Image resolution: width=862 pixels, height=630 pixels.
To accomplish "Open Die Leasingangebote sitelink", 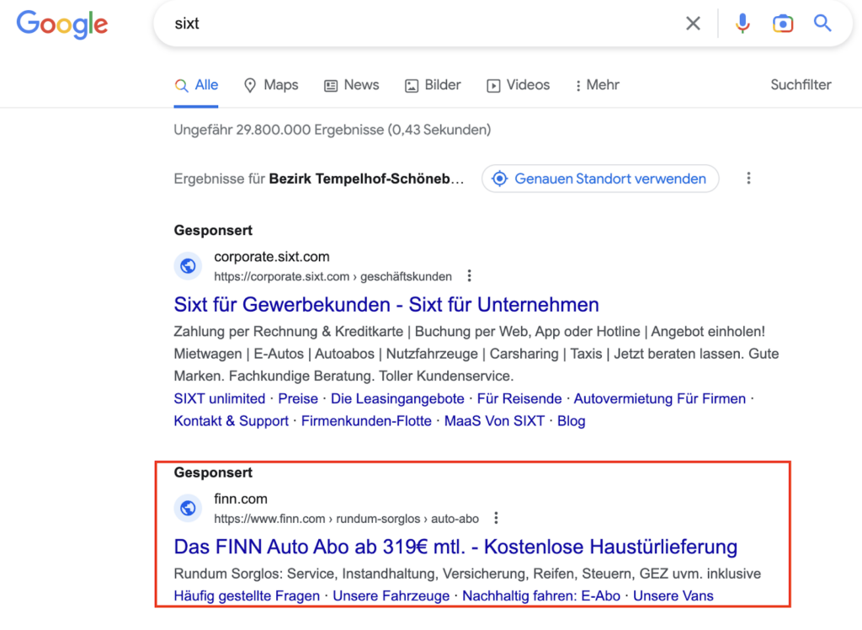I will [x=397, y=398].
